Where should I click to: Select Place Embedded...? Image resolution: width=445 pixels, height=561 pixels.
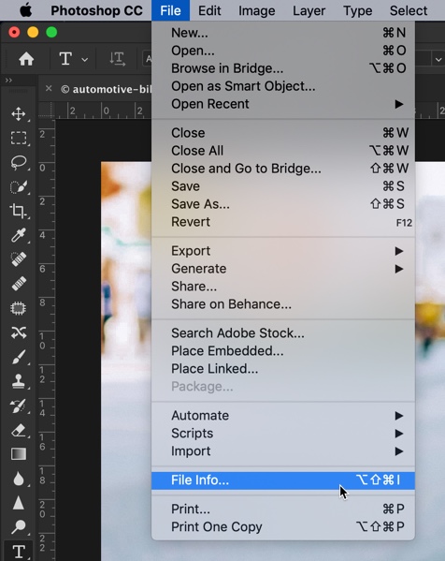283,351
